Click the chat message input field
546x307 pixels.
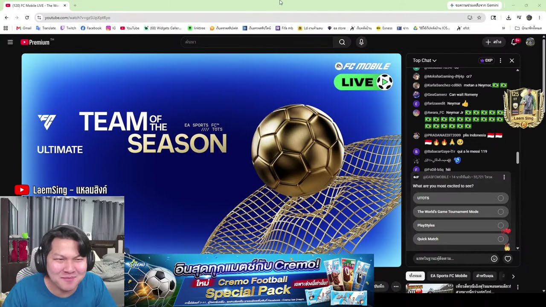click(x=450, y=258)
